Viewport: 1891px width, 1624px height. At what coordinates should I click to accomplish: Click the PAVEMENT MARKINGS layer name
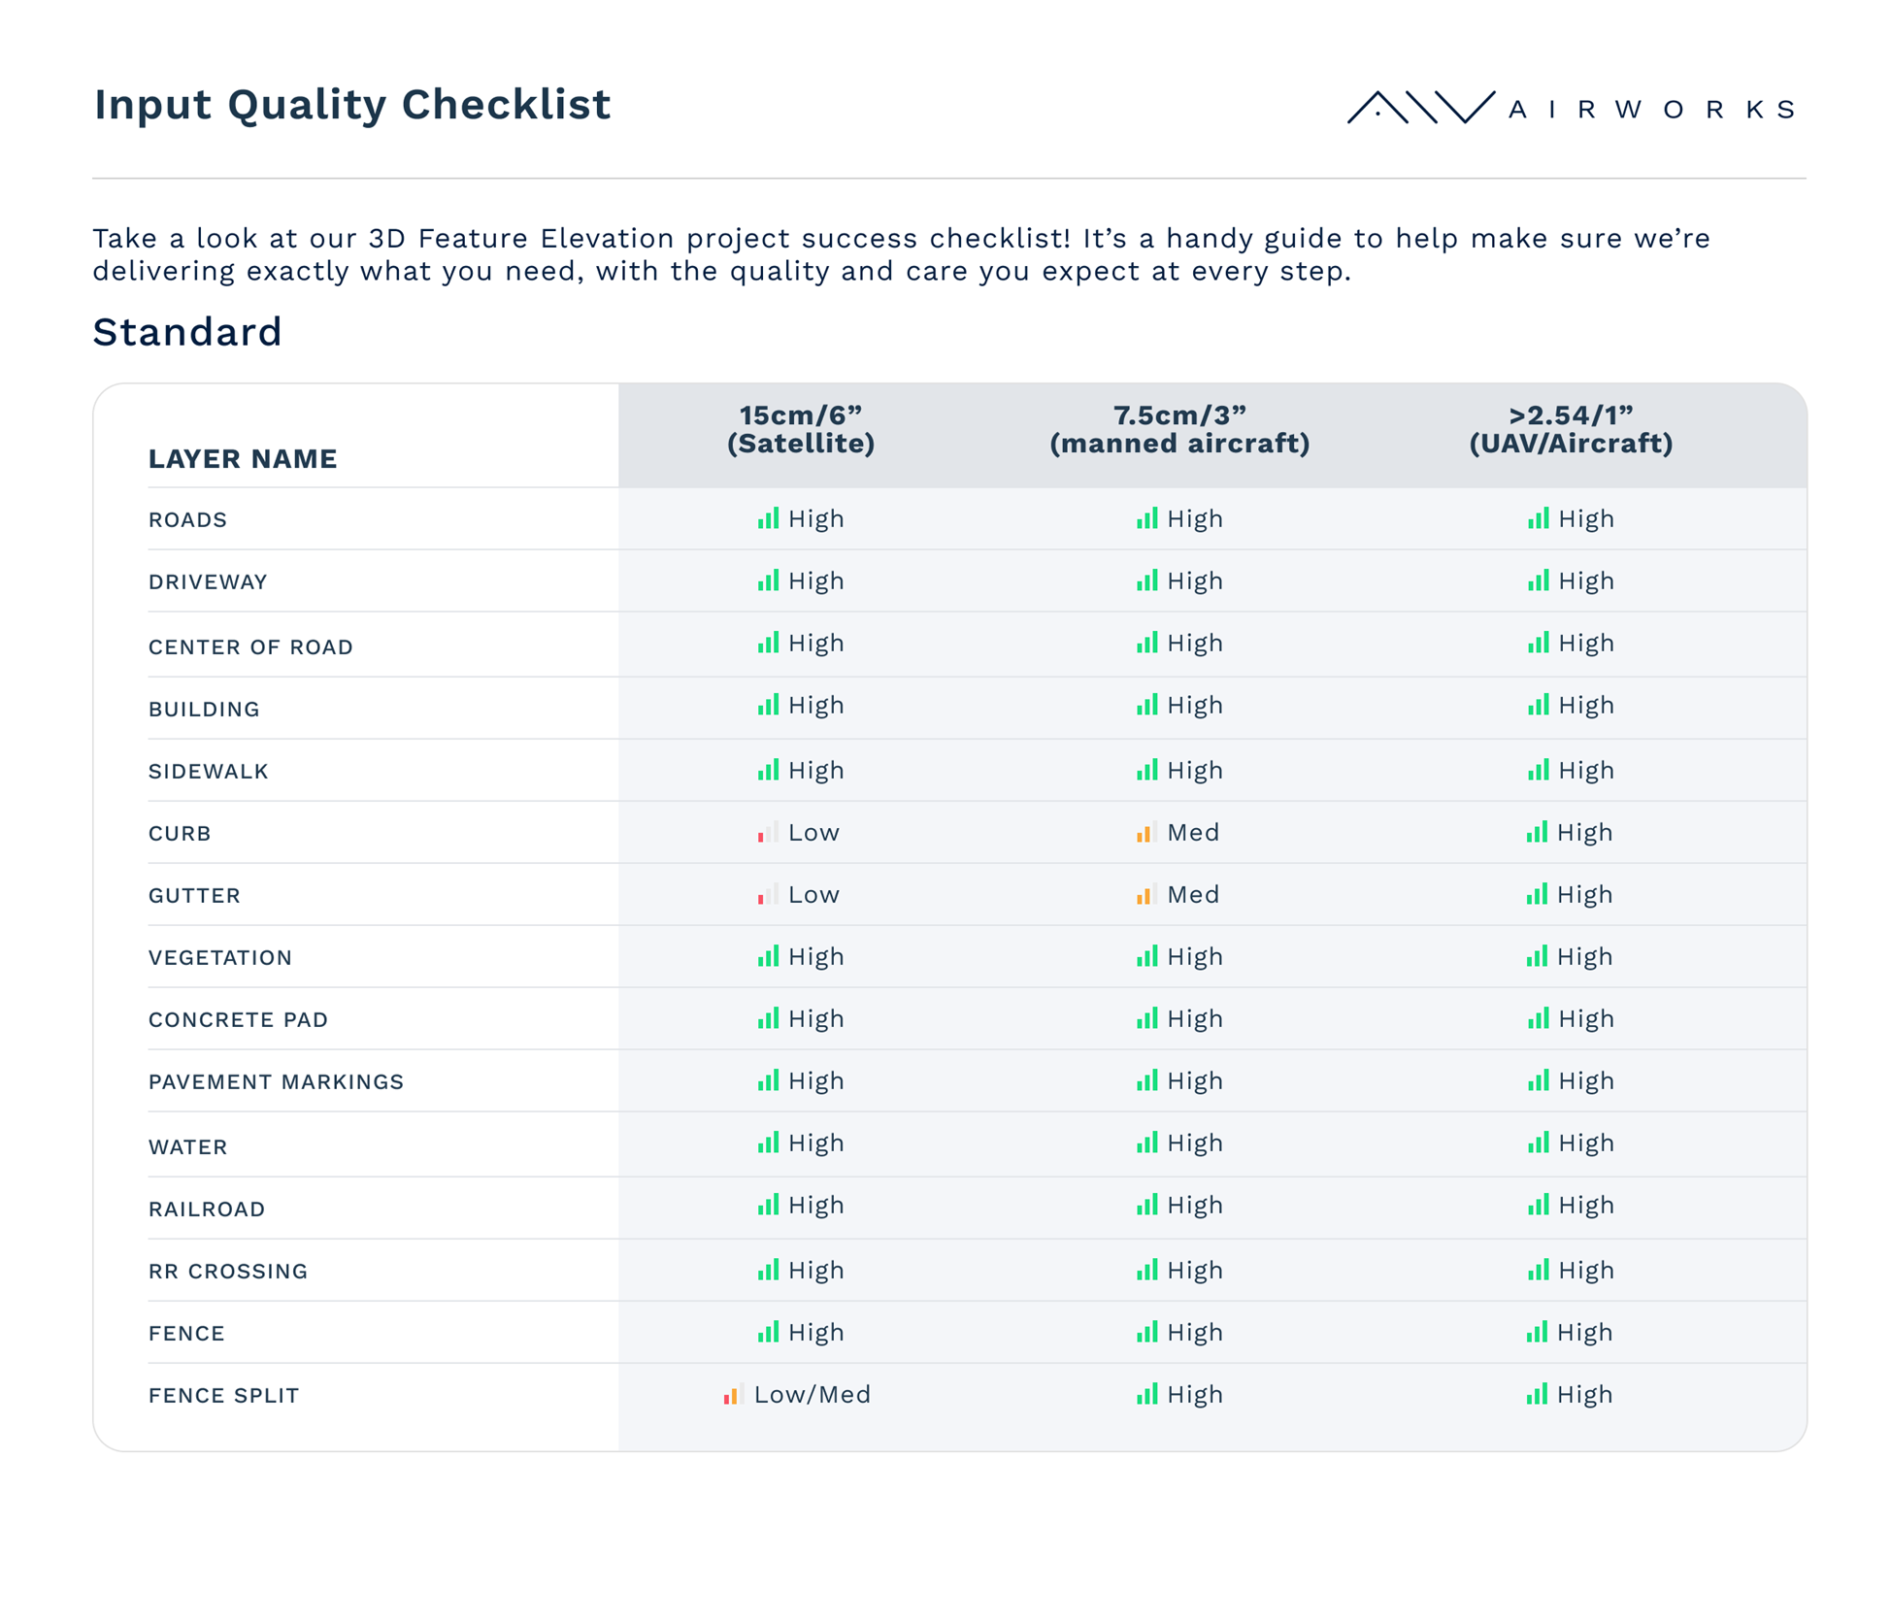[276, 1081]
